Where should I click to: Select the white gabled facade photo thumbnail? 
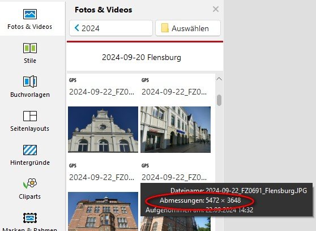point(103,130)
